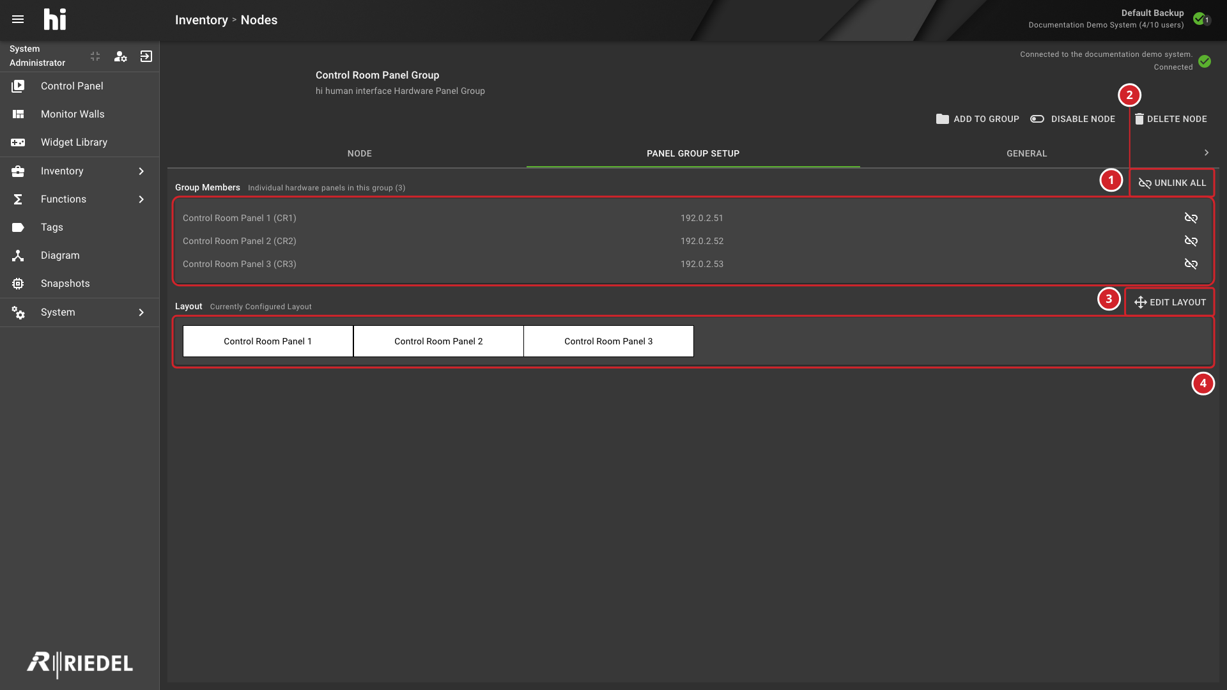The width and height of the screenshot is (1227, 690).
Task: Open the GENERAL tab
Action: (x=1027, y=153)
